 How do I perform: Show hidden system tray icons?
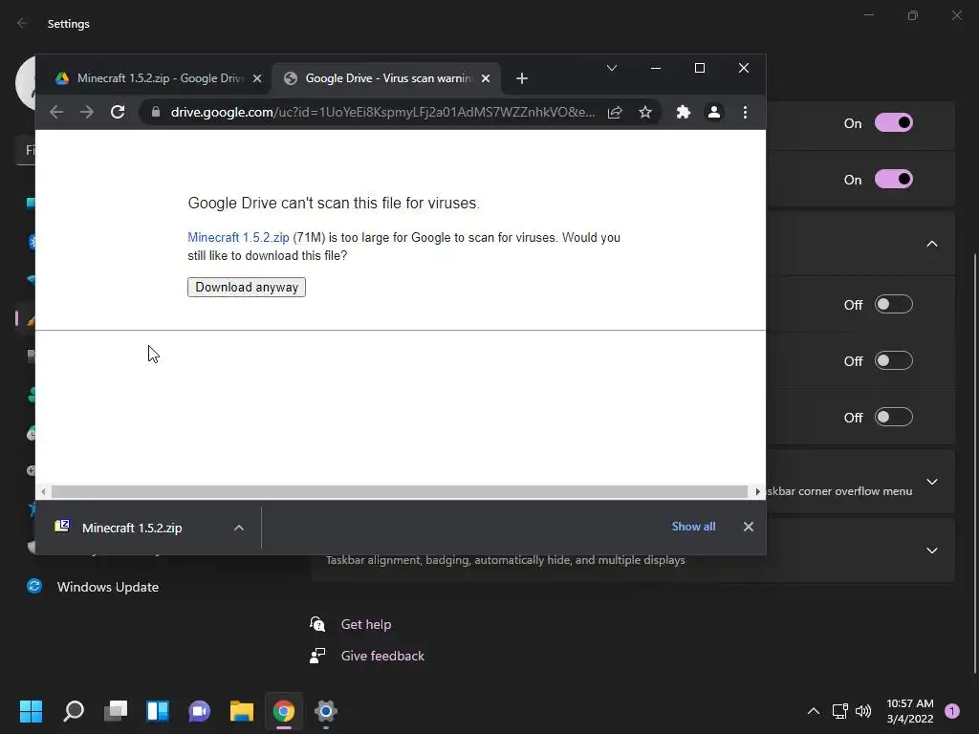[814, 711]
